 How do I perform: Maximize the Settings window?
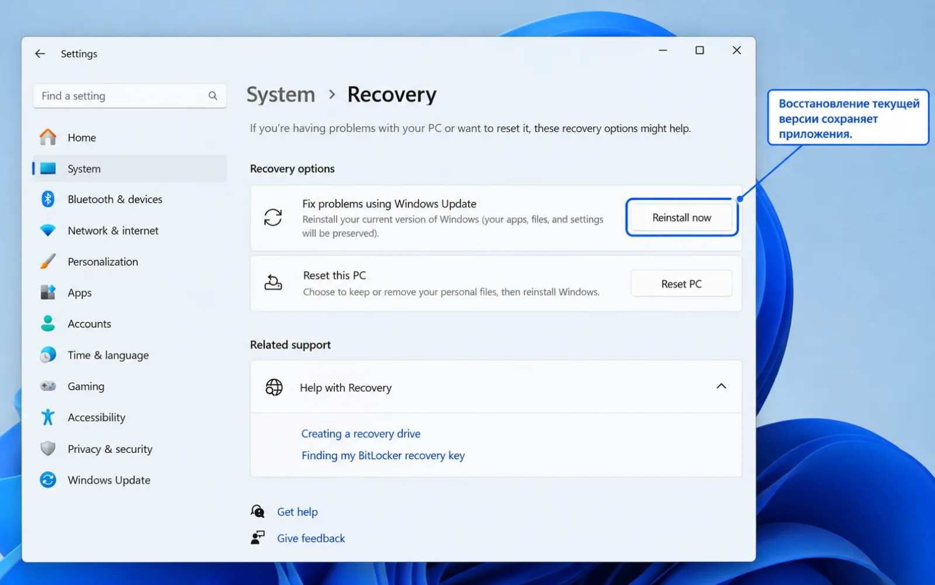(x=699, y=50)
